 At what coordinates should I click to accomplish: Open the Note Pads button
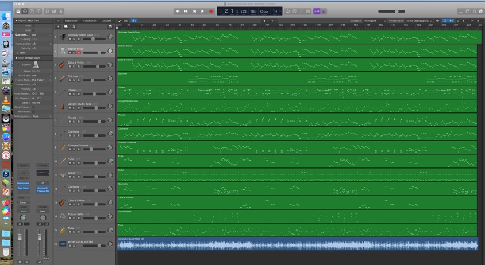tap(468, 11)
